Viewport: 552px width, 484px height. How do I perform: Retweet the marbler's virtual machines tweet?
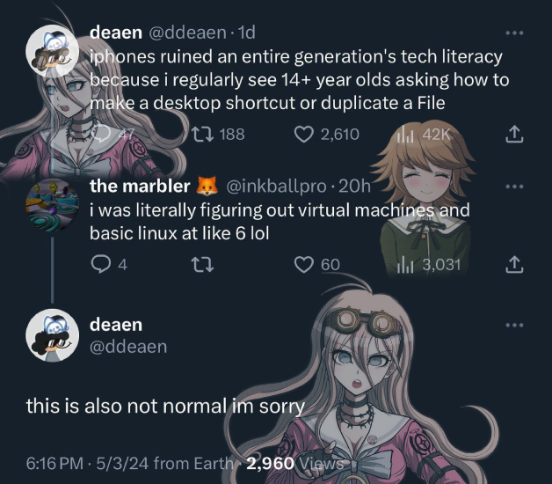[202, 264]
